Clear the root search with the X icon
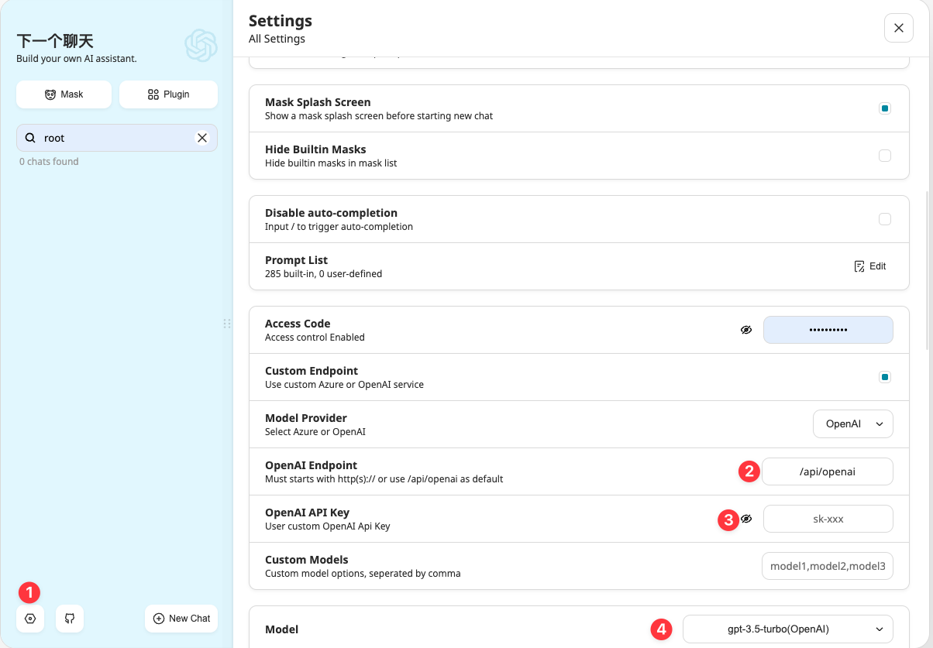This screenshot has height=648, width=933. tap(202, 138)
